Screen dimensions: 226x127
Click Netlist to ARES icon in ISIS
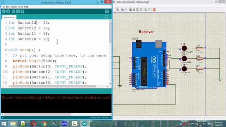pos(141,10)
